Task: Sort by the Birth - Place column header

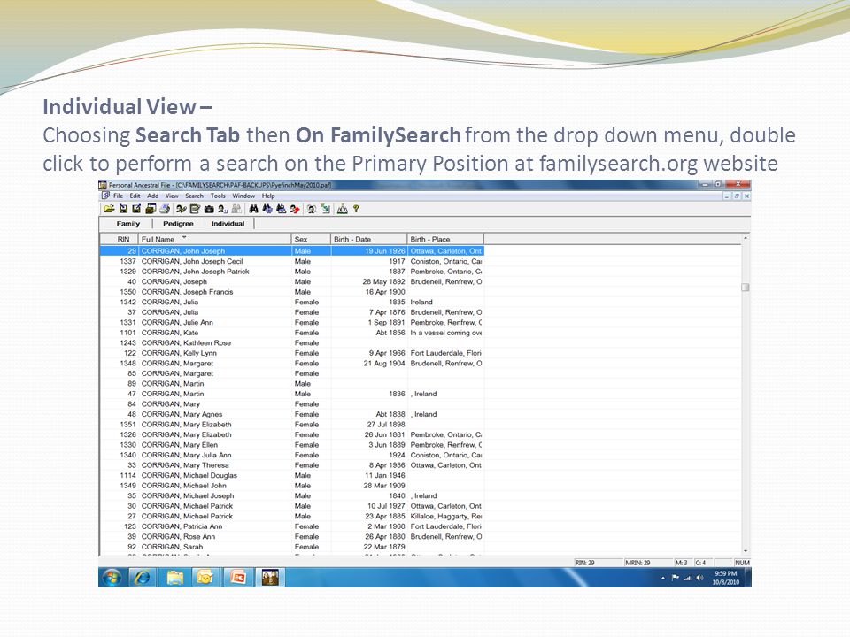Action: click(x=445, y=239)
